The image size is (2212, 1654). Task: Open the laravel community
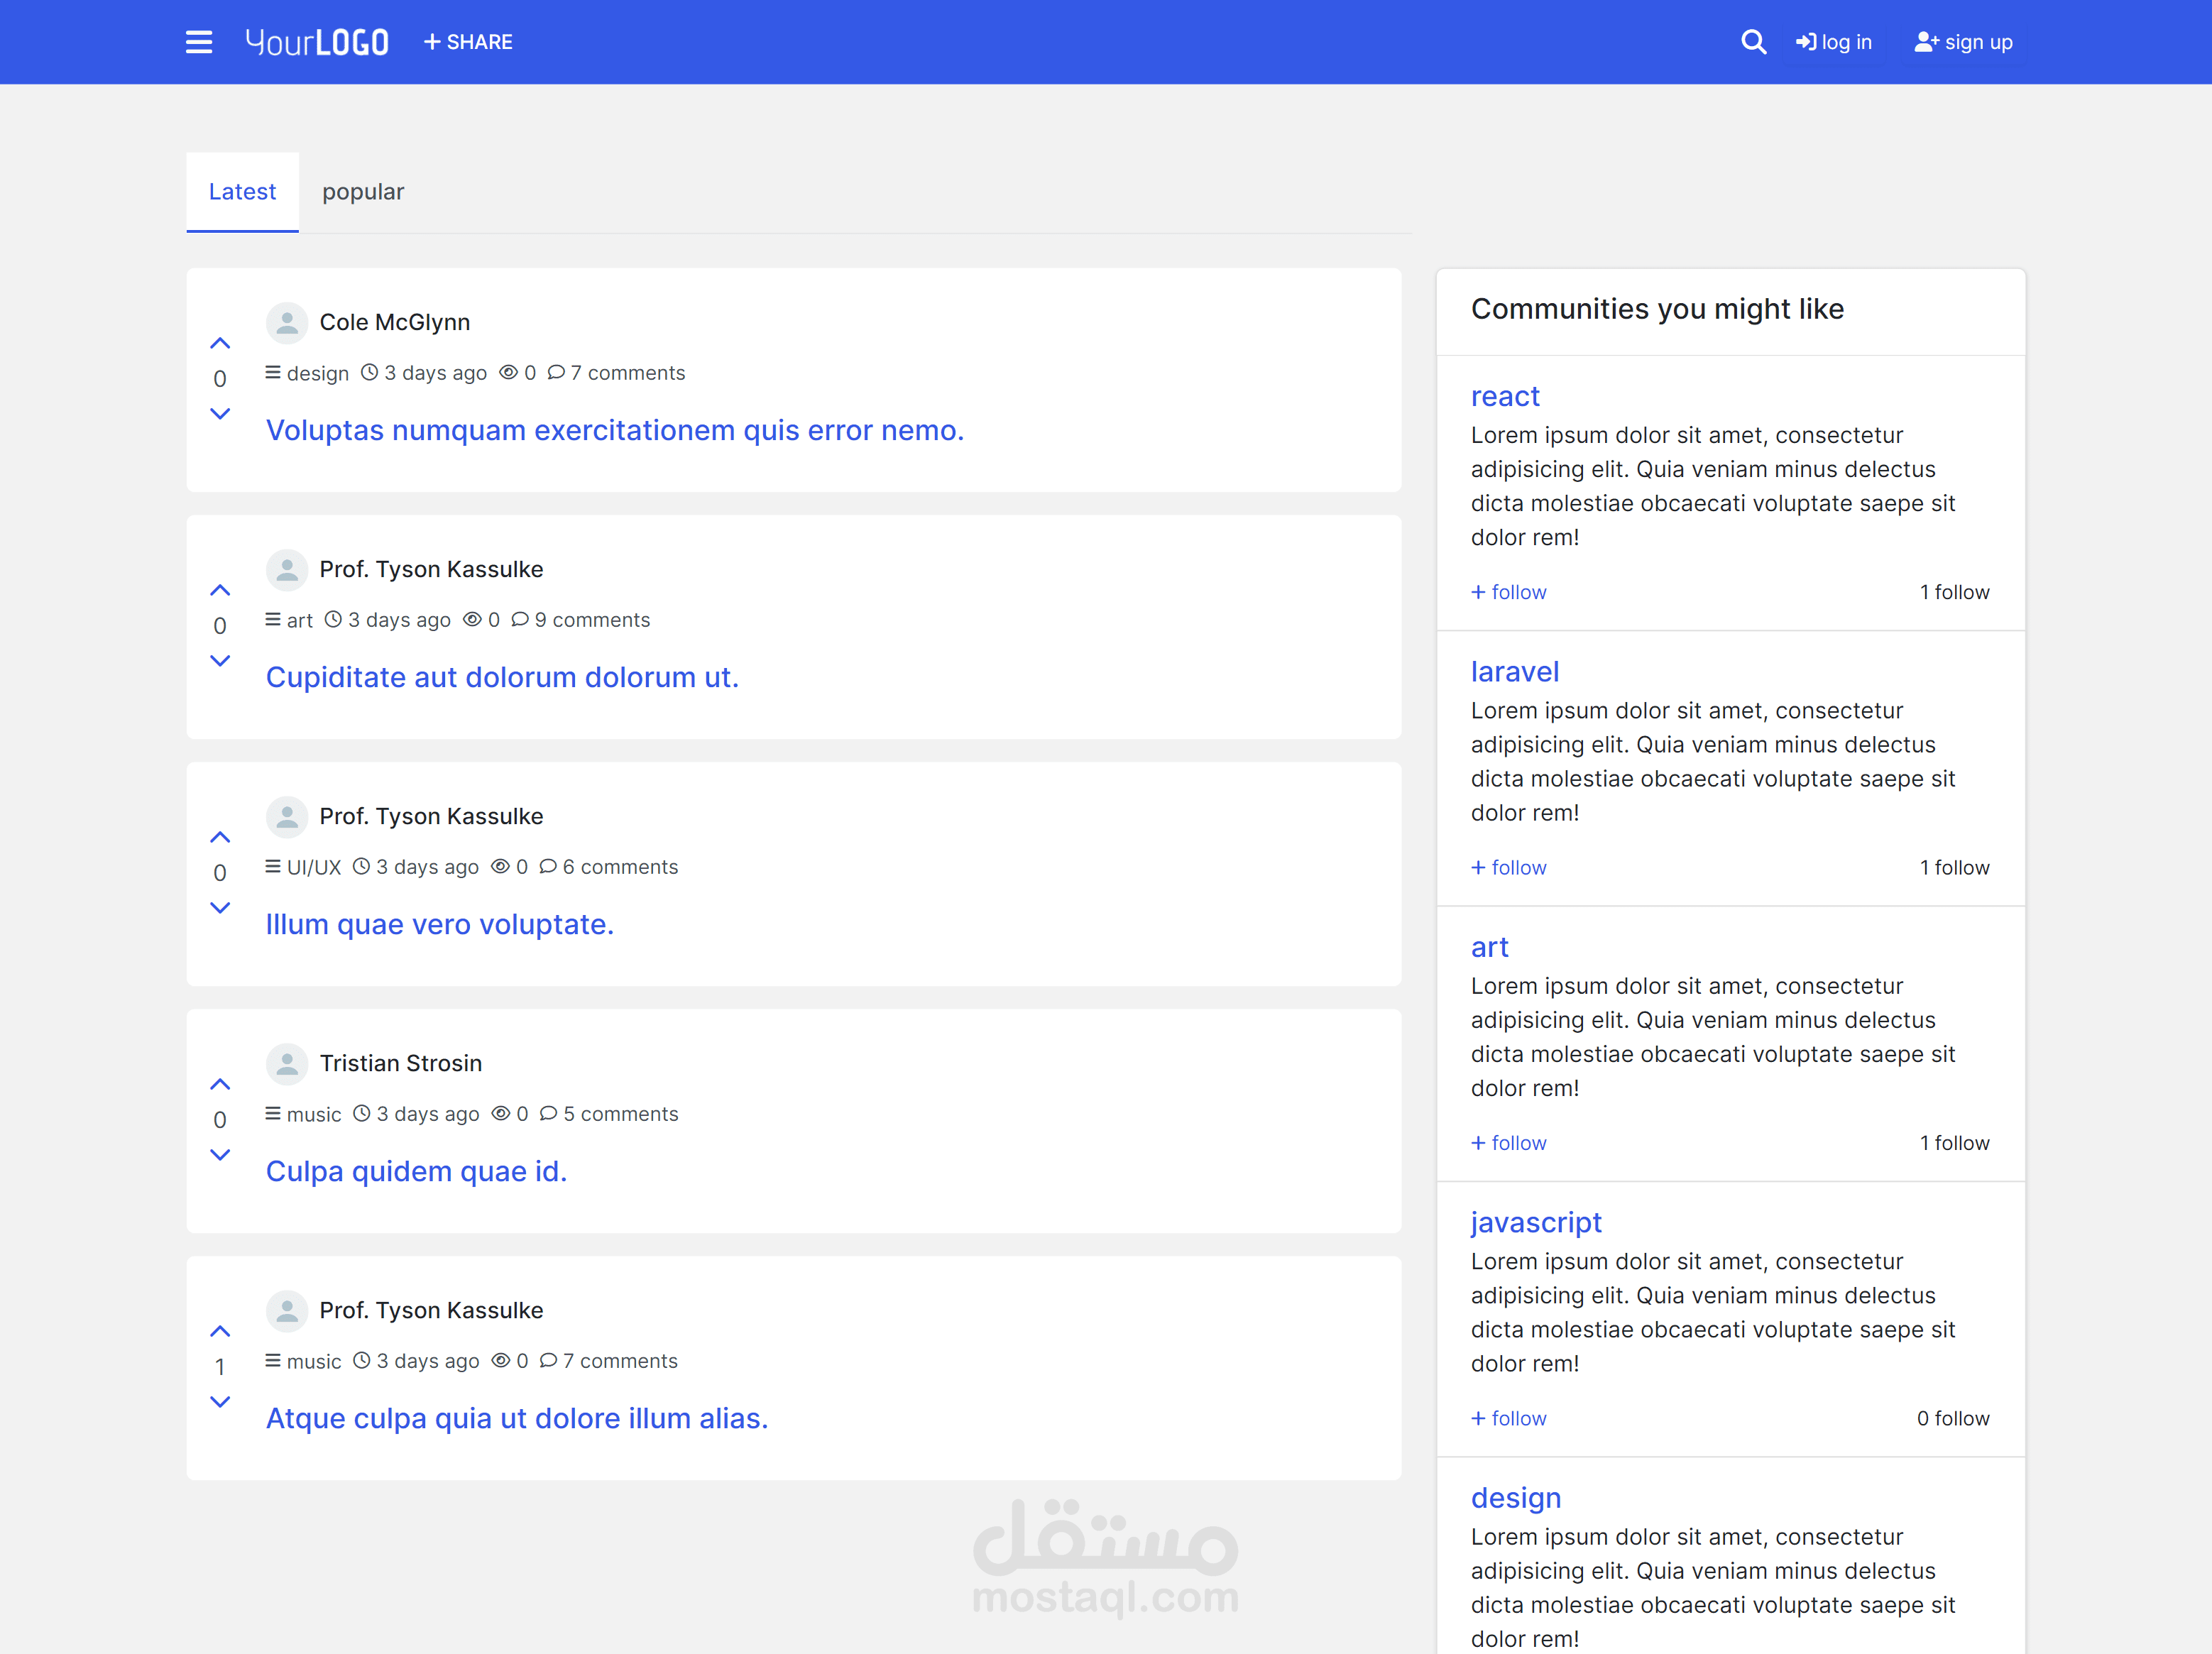[x=1515, y=672]
